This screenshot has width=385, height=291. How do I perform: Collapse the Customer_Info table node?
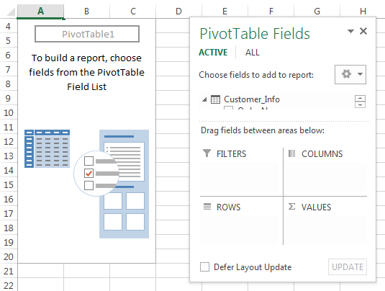click(204, 99)
